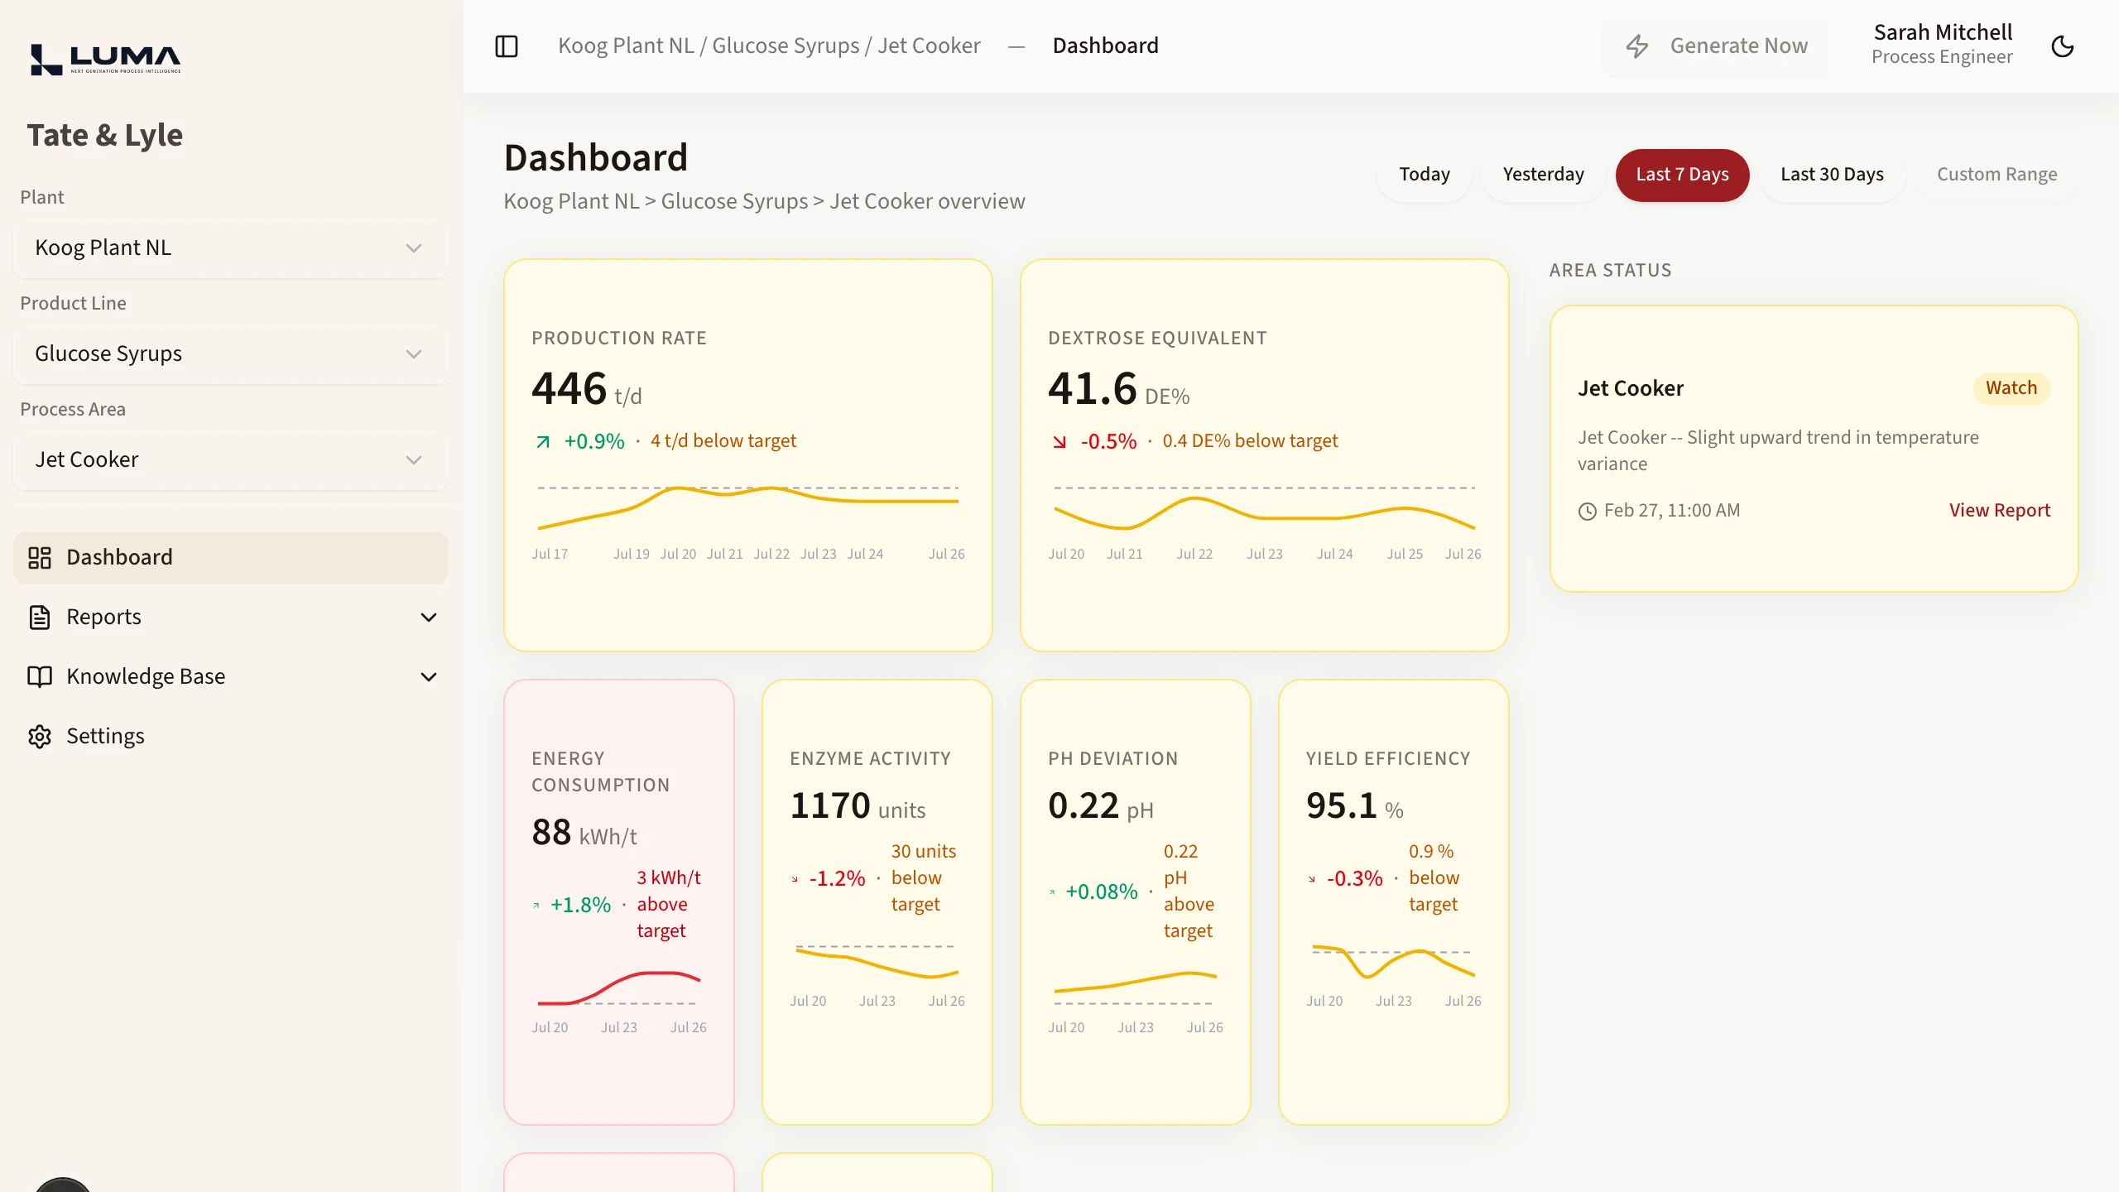Viewport: 2119px width, 1192px height.
Task: Select the Last 30 Days range
Action: [x=1832, y=175]
